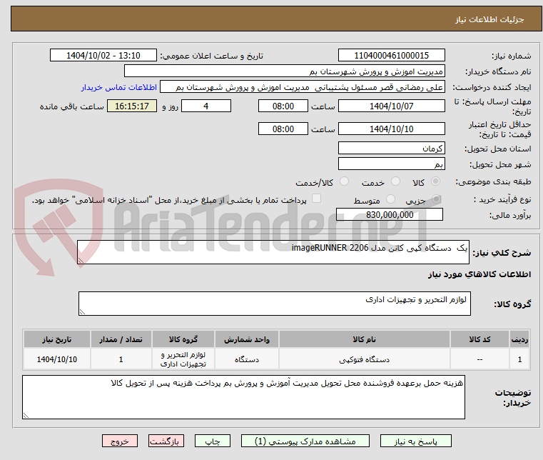543x460 pixels.
Task: Select the متوسط purchase type radio
Action: point(390,199)
